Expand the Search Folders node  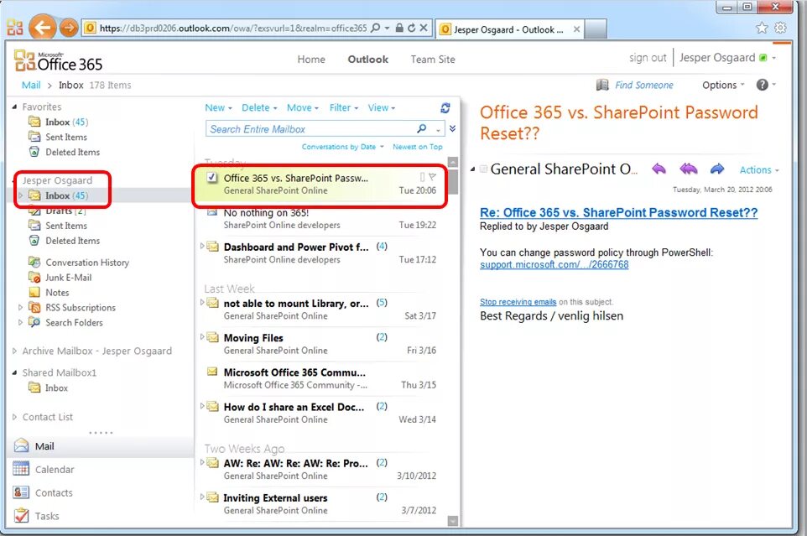pyautogui.click(x=21, y=323)
